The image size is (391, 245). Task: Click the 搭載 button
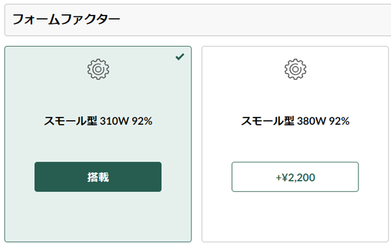(98, 177)
